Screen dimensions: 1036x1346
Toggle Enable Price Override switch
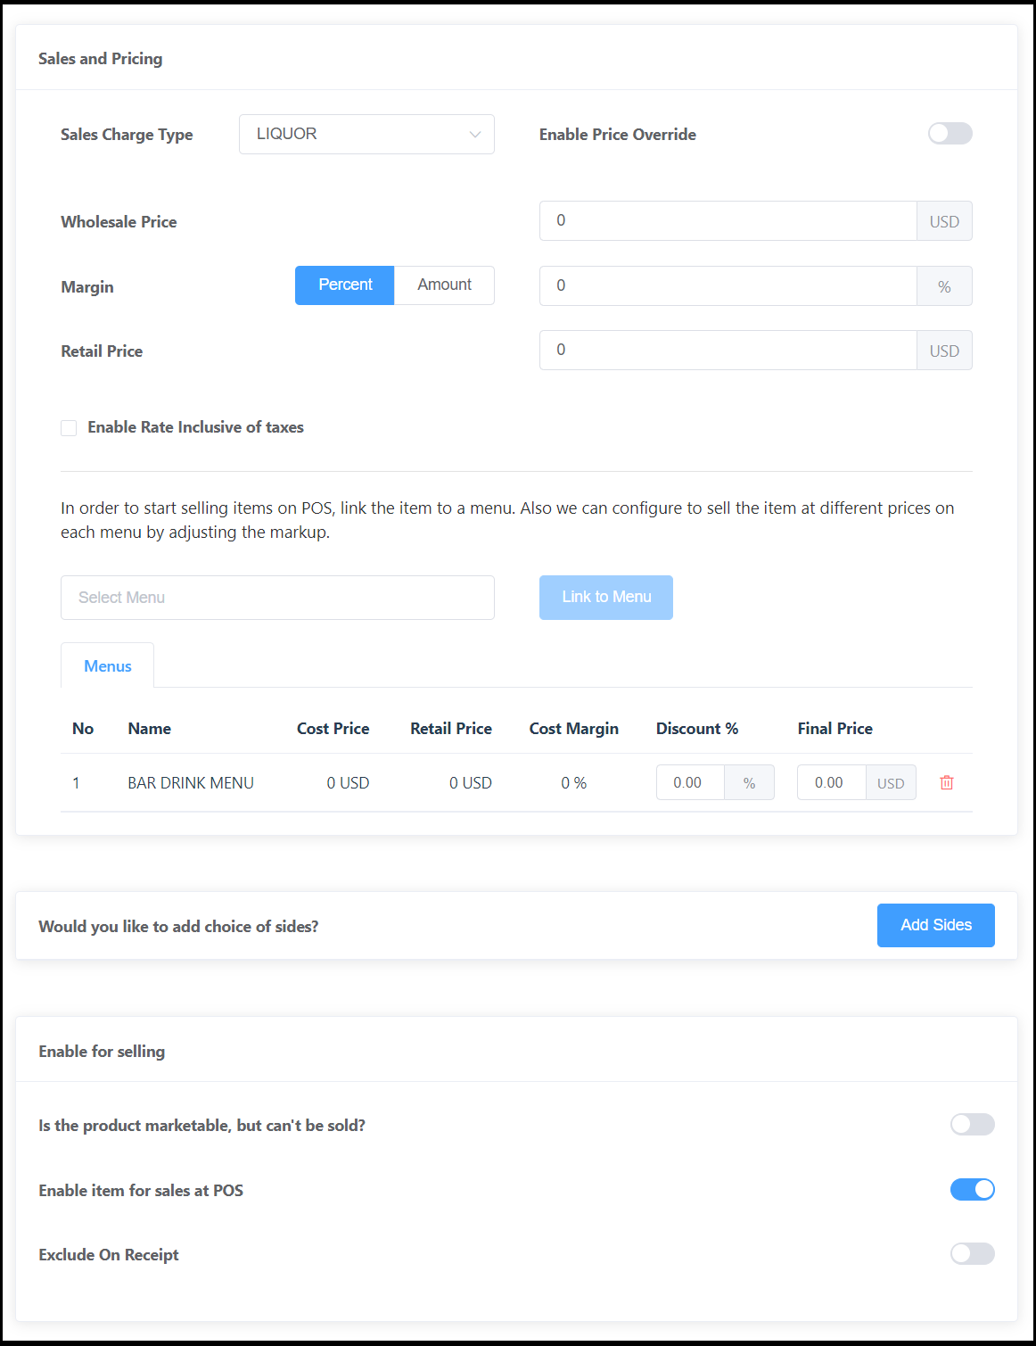[950, 134]
